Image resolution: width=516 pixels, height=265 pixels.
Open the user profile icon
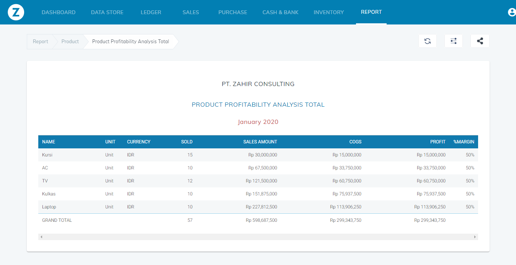click(511, 12)
